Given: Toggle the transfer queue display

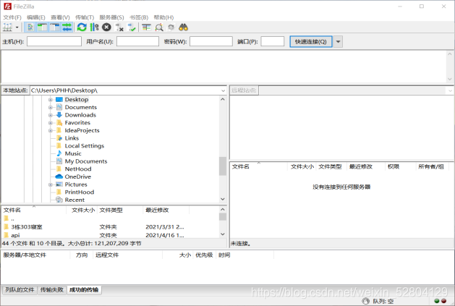Looking at the screenshot, I should point(67,27).
